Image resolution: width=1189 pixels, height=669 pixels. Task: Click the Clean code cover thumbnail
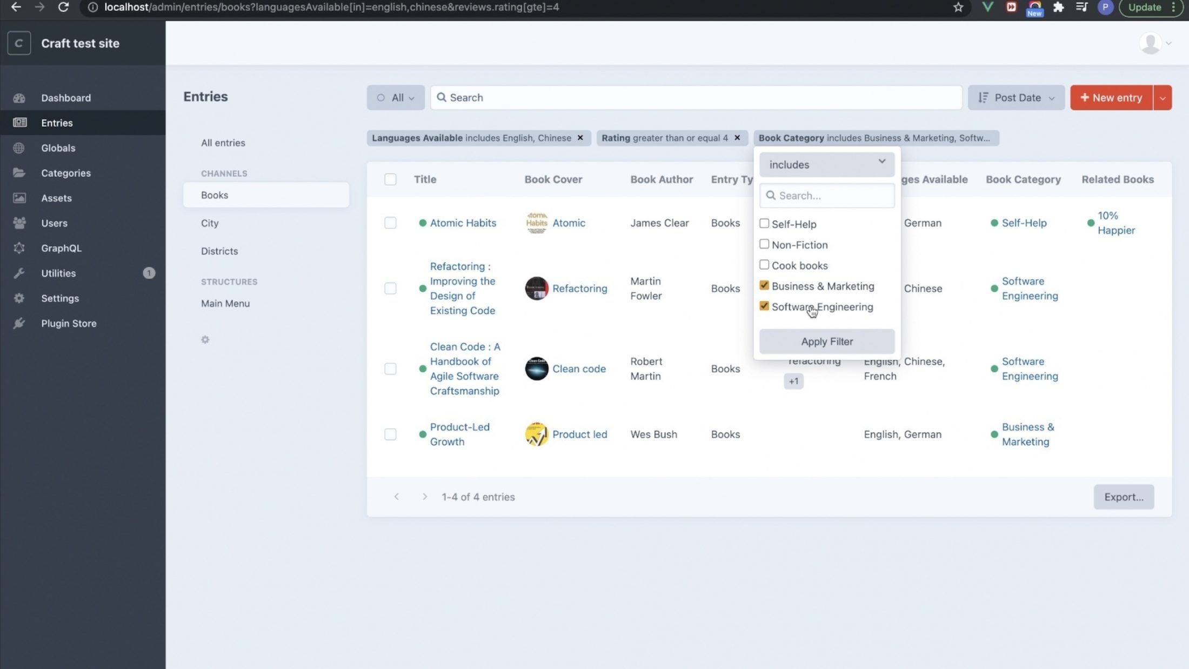pos(537,369)
